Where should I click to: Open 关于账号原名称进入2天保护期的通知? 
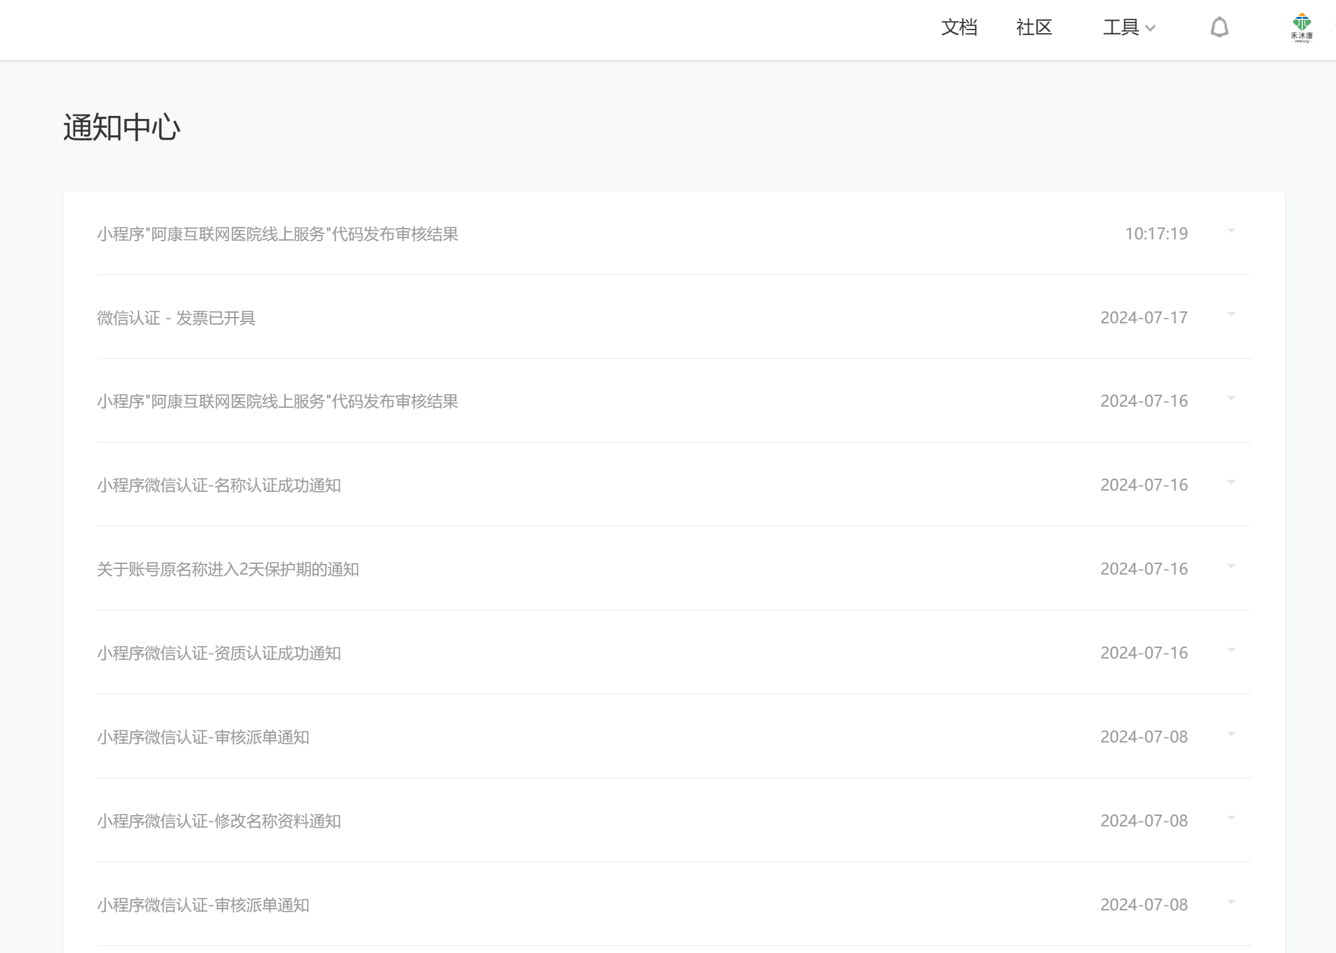pos(228,570)
